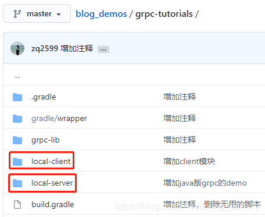Open the grpc-lib row commit message 增加注释

180,140
